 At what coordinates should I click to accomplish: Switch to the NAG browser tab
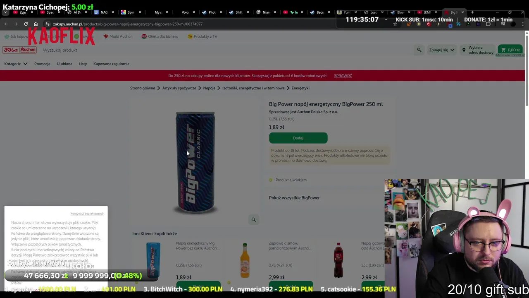(x=103, y=12)
